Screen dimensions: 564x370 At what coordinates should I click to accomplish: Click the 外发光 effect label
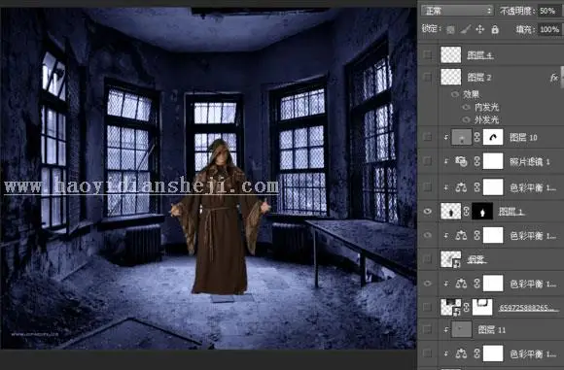point(486,119)
